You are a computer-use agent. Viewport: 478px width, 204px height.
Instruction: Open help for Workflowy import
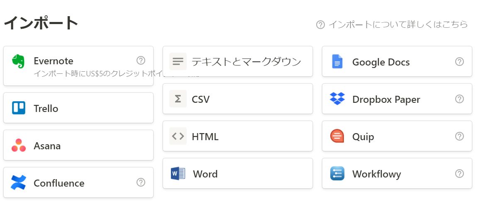pos(459,174)
